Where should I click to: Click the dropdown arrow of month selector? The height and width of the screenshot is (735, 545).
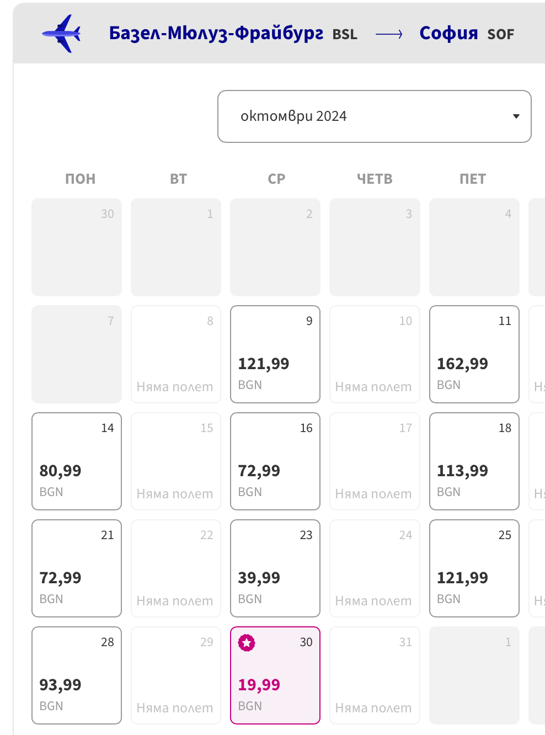point(516,116)
